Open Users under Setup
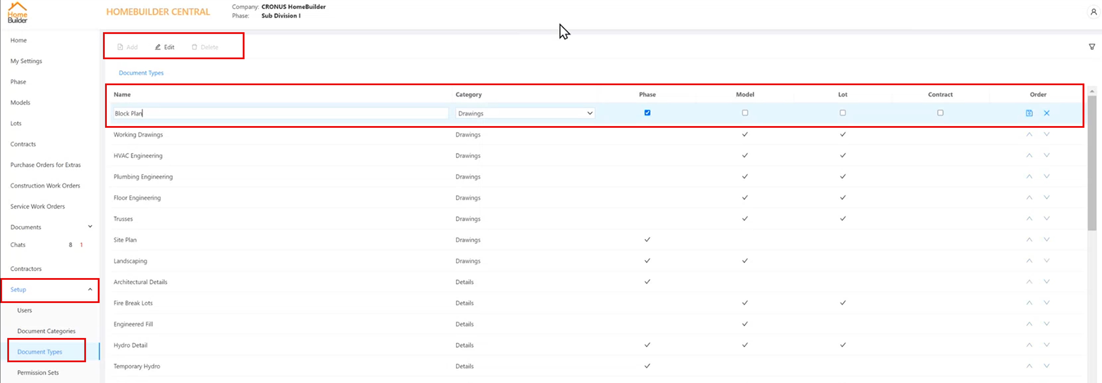Image resolution: width=1102 pixels, height=383 pixels. tap(24, 310)
